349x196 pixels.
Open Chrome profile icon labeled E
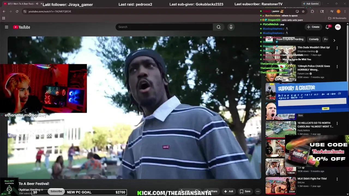coord(338,11)
